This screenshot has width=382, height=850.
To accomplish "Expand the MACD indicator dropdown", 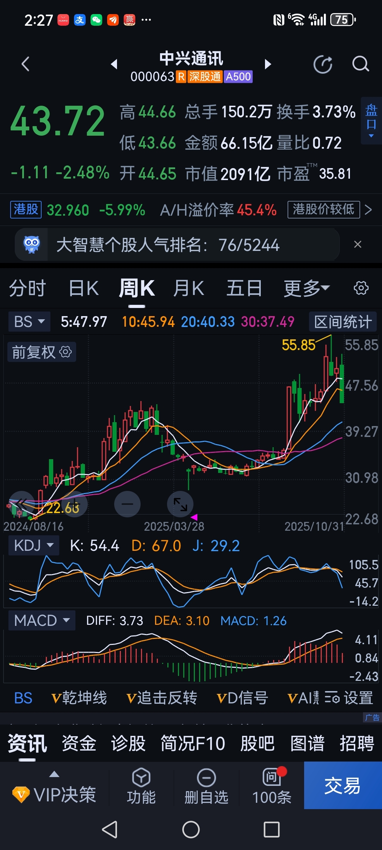I will coord(42,620).
